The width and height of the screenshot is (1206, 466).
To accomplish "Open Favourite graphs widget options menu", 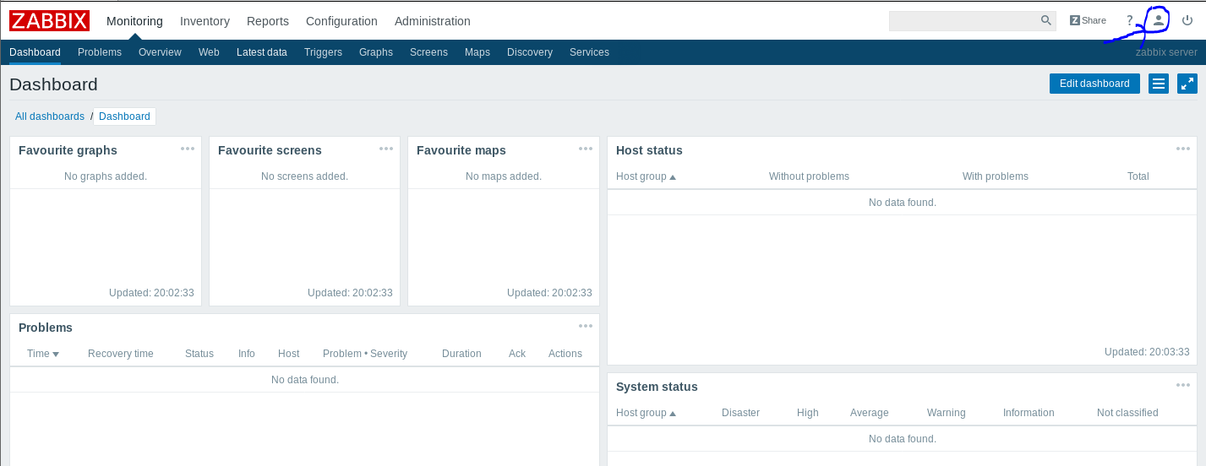I will (x=188, y=149).
